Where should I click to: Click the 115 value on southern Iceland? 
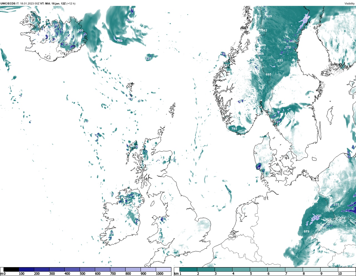67,44
